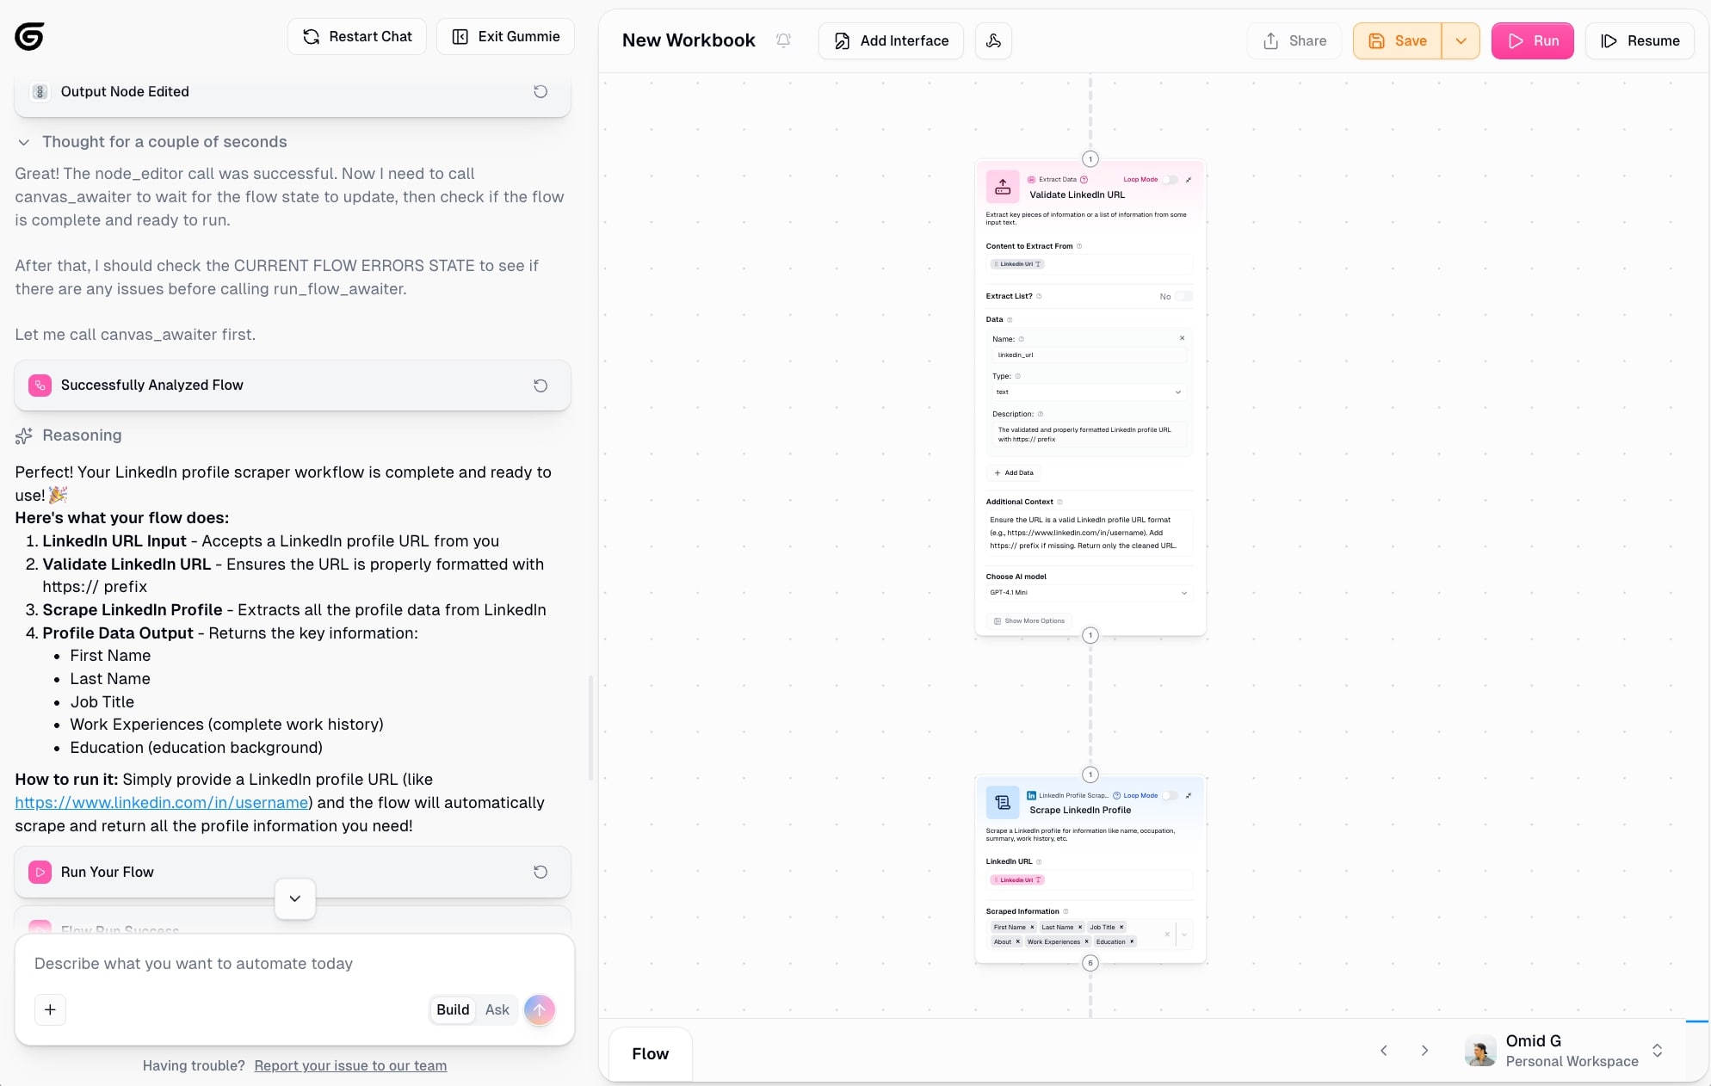Viewport: 1711px width, 1086px height.
Task: Click the notification bell next to New Workbook
Action: [x=783, y=40]
